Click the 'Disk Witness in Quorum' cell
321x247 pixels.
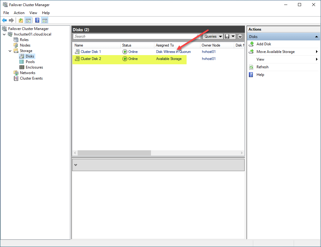click(173, 52)
